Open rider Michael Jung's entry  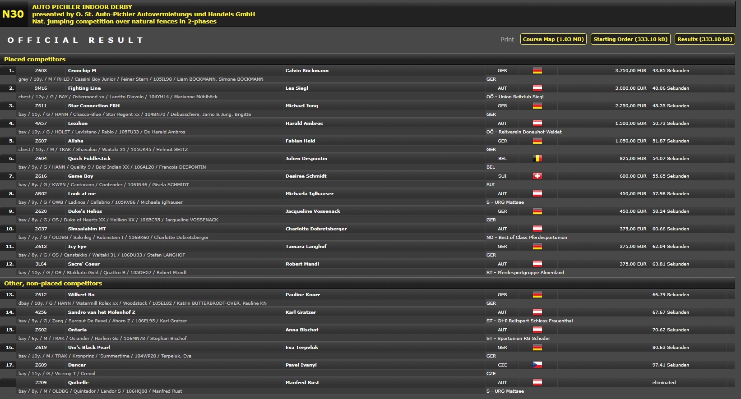click(301, 106)
